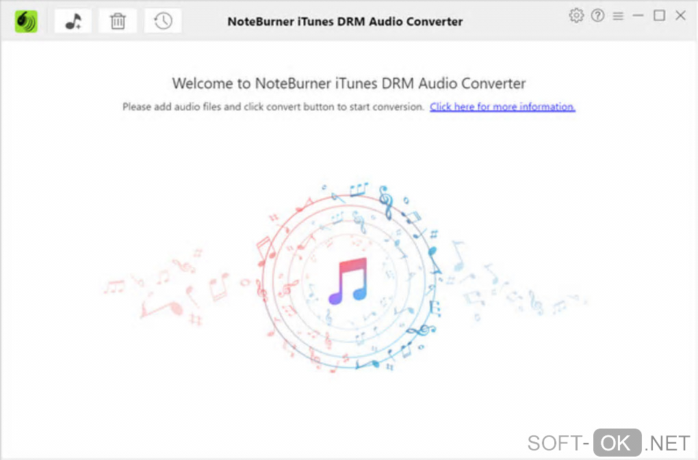
Task: Click blue treble clef atop the circle
Action: 385,202
